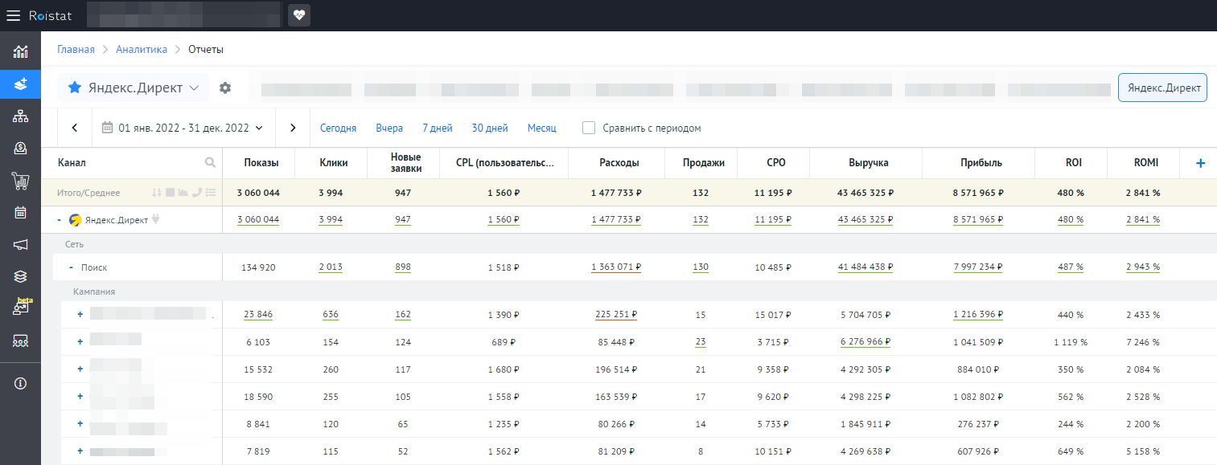This screenshot has height=465, width=1217.
Task: Expand campaign row with 8 841 impressions
Action: click(80, 423)
